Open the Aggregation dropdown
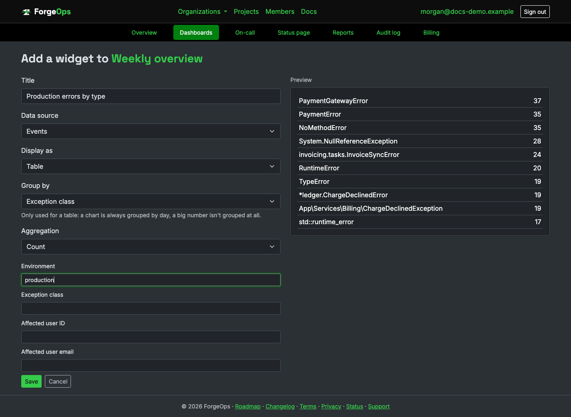This screenshot has width=571, height=417. coord(151,247)
